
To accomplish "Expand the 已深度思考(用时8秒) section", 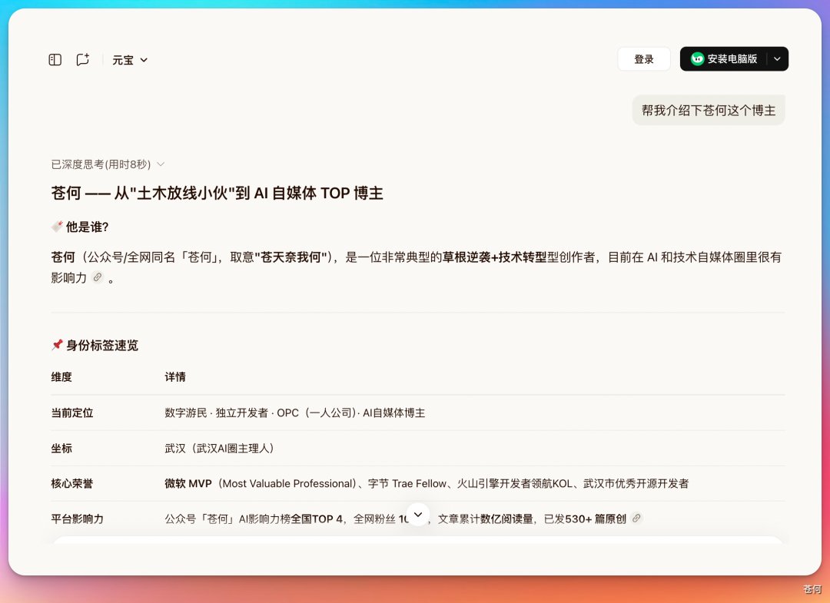I will [x=108, y=164].
